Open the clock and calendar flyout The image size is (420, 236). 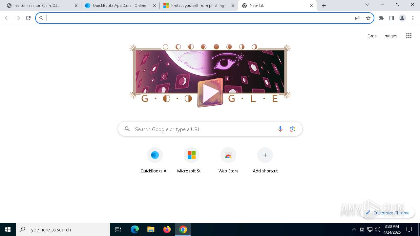click(x=392, y=229)
